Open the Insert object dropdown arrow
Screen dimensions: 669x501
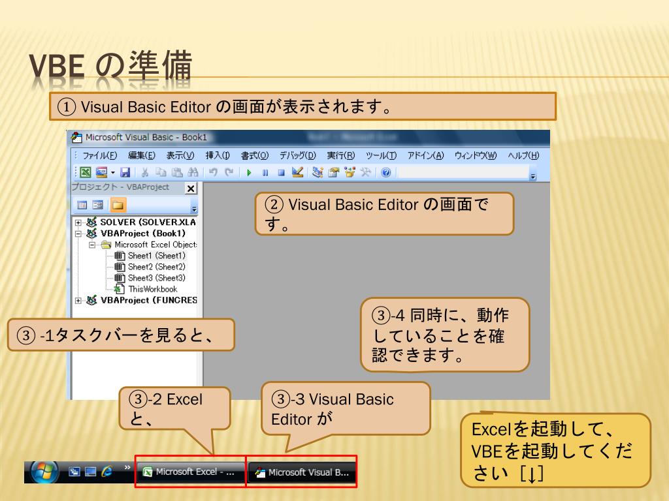coord(113,172)
